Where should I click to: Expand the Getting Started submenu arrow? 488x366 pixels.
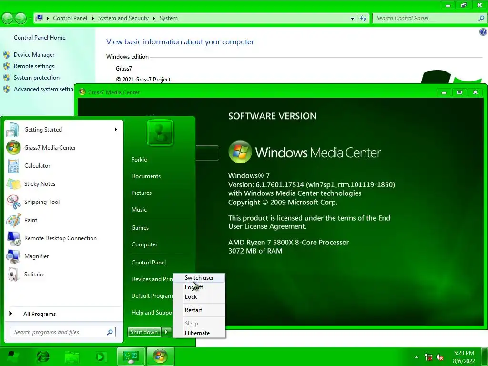(116, 130)
